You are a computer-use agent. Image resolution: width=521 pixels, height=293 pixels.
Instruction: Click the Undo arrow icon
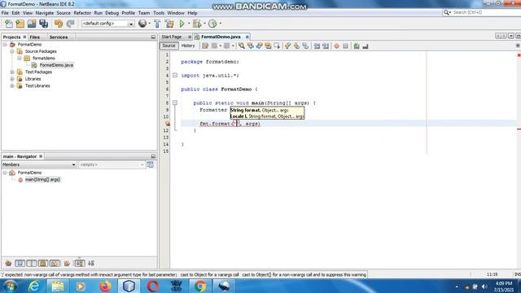click(x=59, y=24)
